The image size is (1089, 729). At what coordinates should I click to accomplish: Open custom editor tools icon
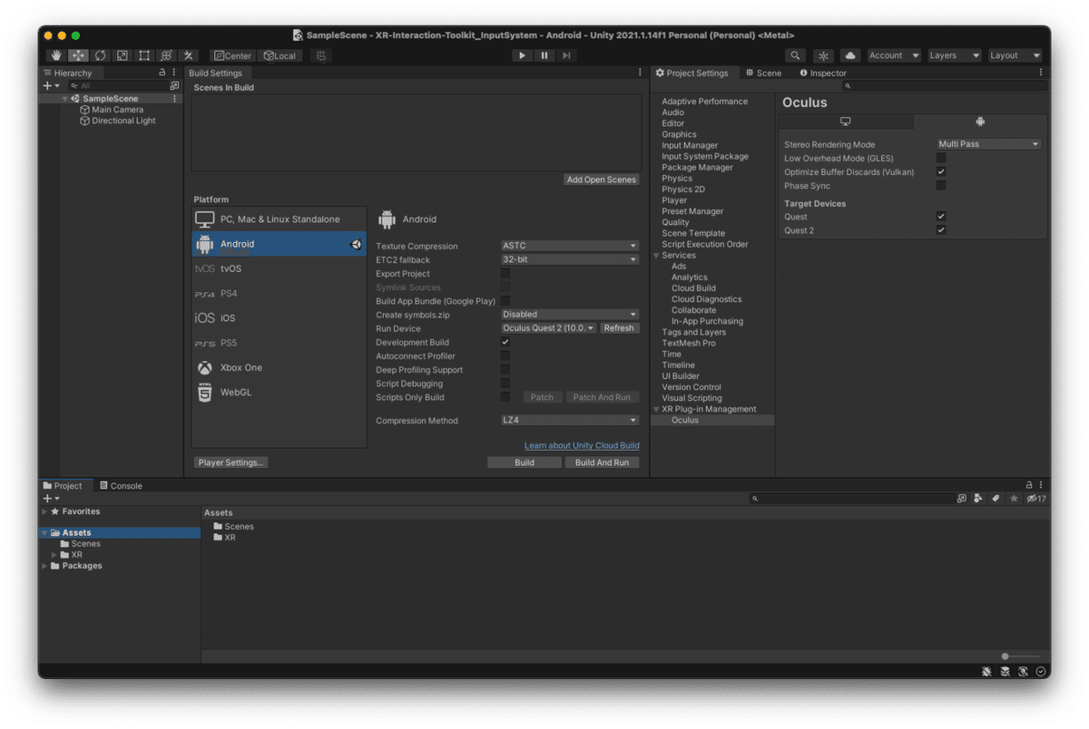[x=188, y=55]
